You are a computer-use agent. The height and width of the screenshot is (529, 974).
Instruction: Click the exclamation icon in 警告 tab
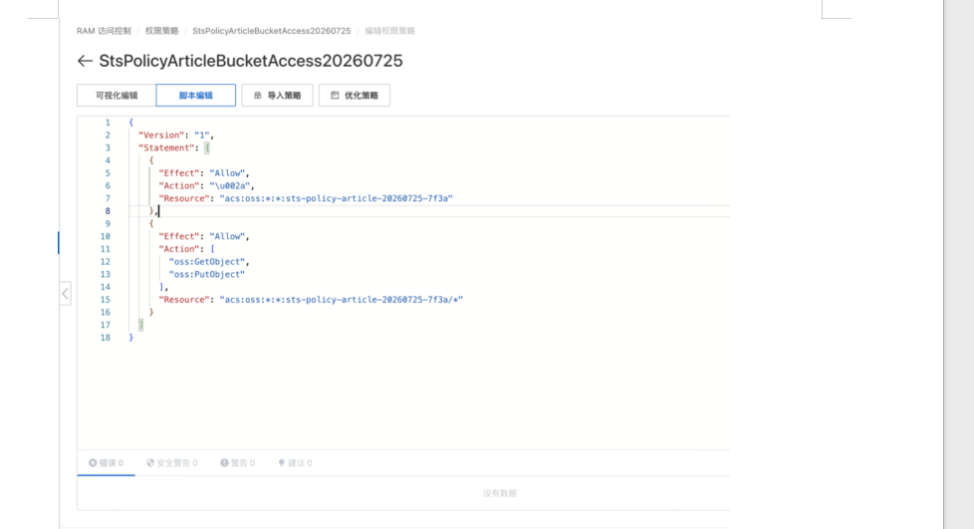[x=224, y=462]
